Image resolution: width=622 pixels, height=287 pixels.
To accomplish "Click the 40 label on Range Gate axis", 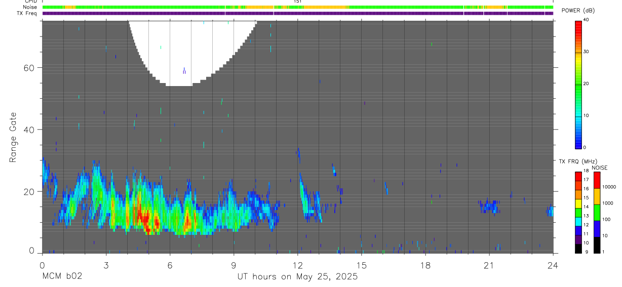I will 31,130.
